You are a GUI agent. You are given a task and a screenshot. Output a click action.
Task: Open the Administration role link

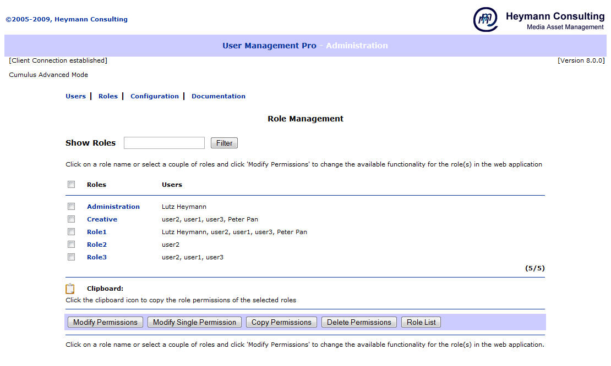click(x=113, y=207)
